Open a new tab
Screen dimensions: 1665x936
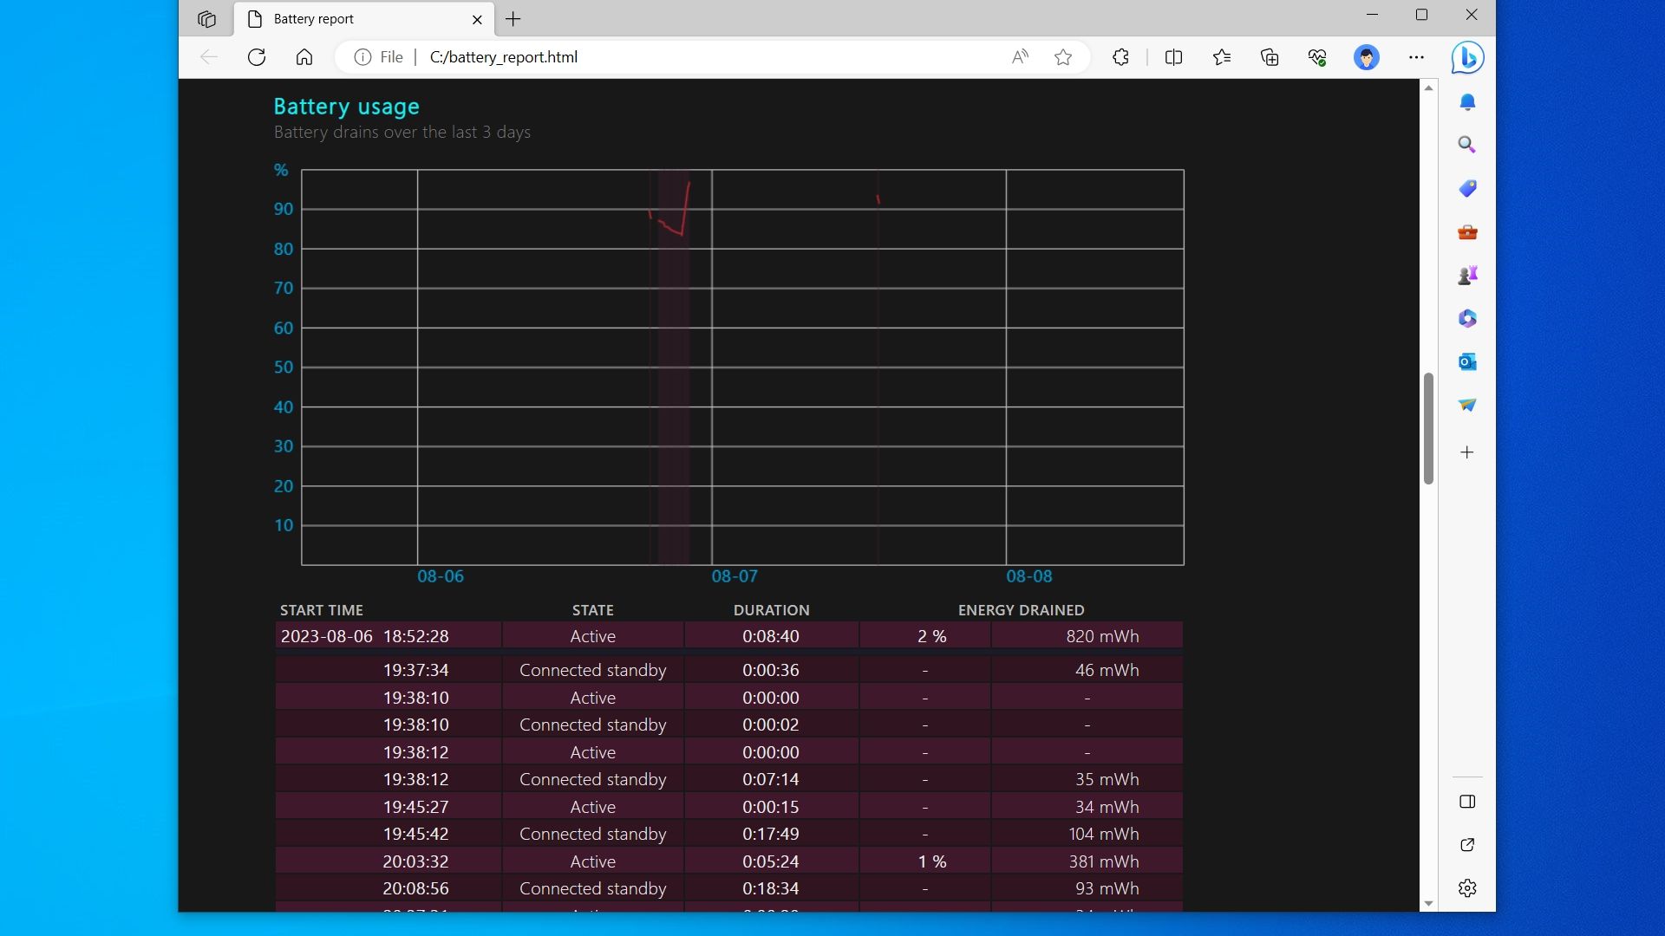513,19
